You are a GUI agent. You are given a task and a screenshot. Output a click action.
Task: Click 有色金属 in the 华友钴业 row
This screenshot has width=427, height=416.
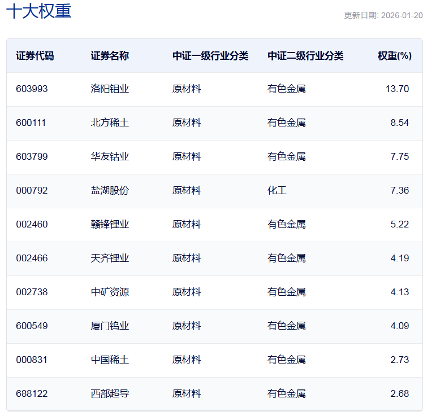(287, 156)
